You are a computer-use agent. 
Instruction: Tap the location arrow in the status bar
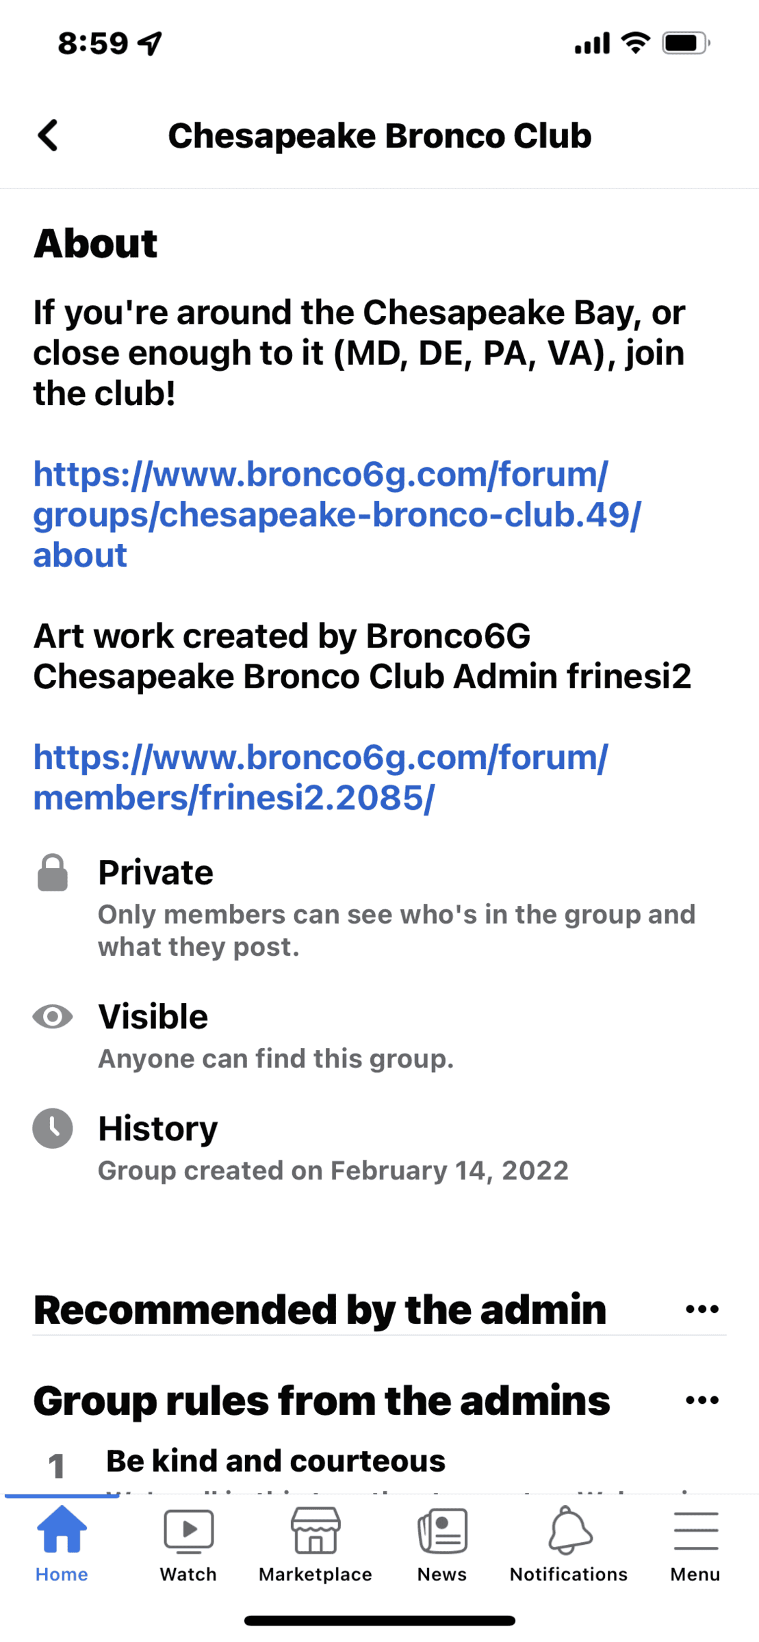click(150, 43)
